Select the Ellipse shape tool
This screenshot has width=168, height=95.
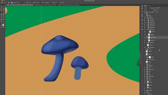click(x=4, y=20)
